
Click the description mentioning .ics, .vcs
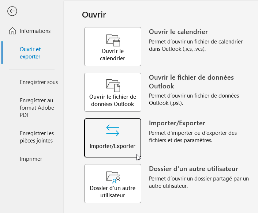196,45
